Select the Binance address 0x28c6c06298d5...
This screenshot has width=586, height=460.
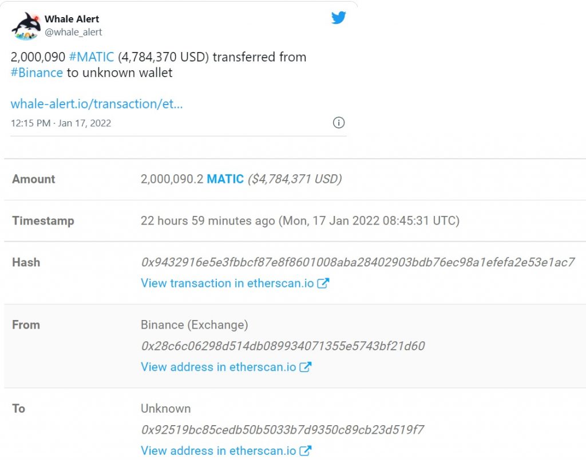[x=283, y=346]
